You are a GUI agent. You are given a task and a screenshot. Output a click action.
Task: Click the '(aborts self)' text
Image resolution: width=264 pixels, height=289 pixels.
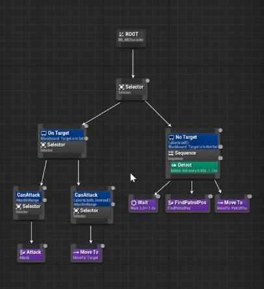tap(178, 143)
